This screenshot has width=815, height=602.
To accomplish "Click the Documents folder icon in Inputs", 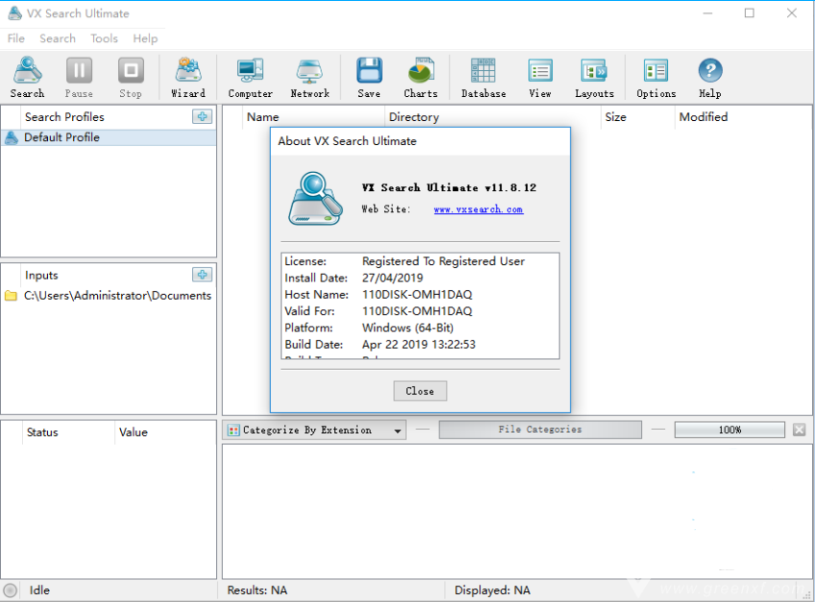I will tap(11, 296).
